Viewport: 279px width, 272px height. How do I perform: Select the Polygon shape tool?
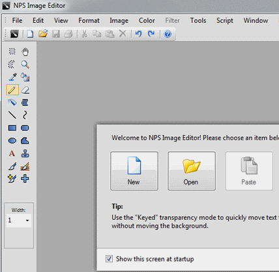pyautogui.click(x=25, y=141)
